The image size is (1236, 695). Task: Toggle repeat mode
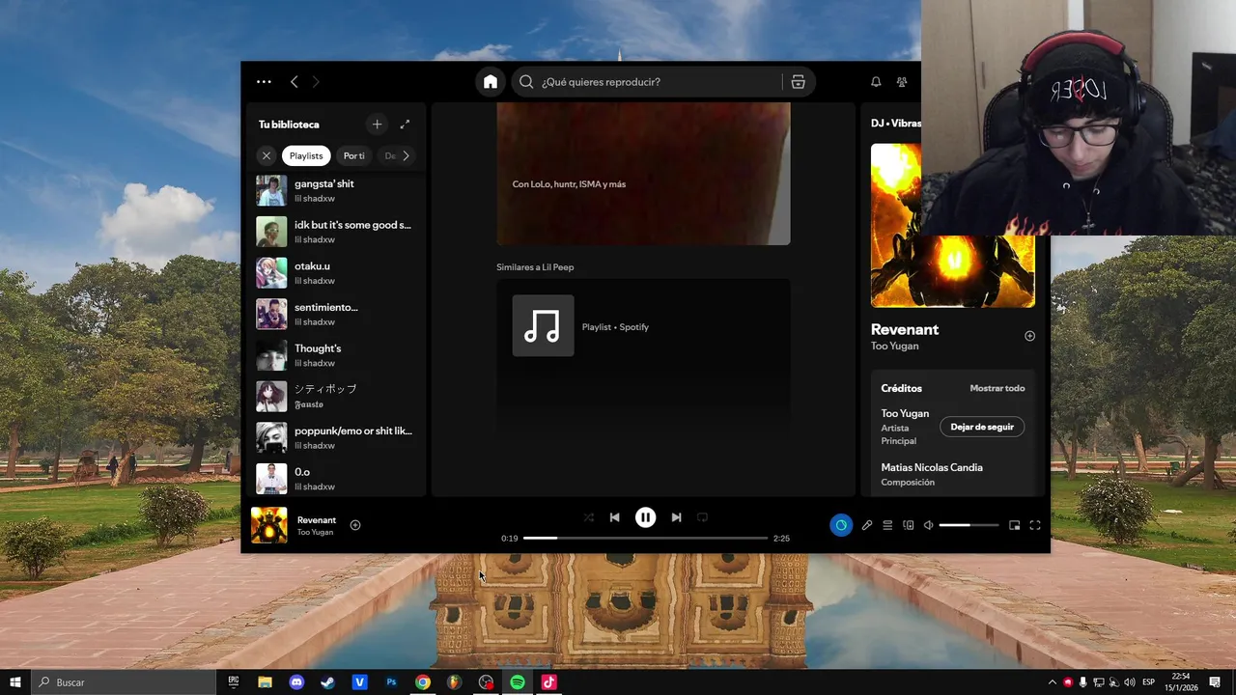coord(702,517)
